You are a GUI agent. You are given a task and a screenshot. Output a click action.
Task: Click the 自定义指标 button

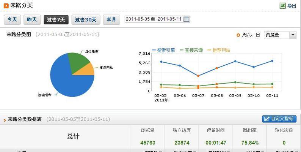(x=279, y=119)
